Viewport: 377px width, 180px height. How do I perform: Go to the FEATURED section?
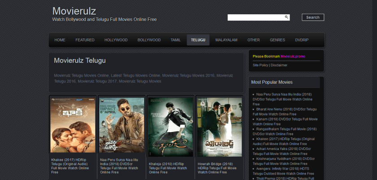click(x=85, y=40)
